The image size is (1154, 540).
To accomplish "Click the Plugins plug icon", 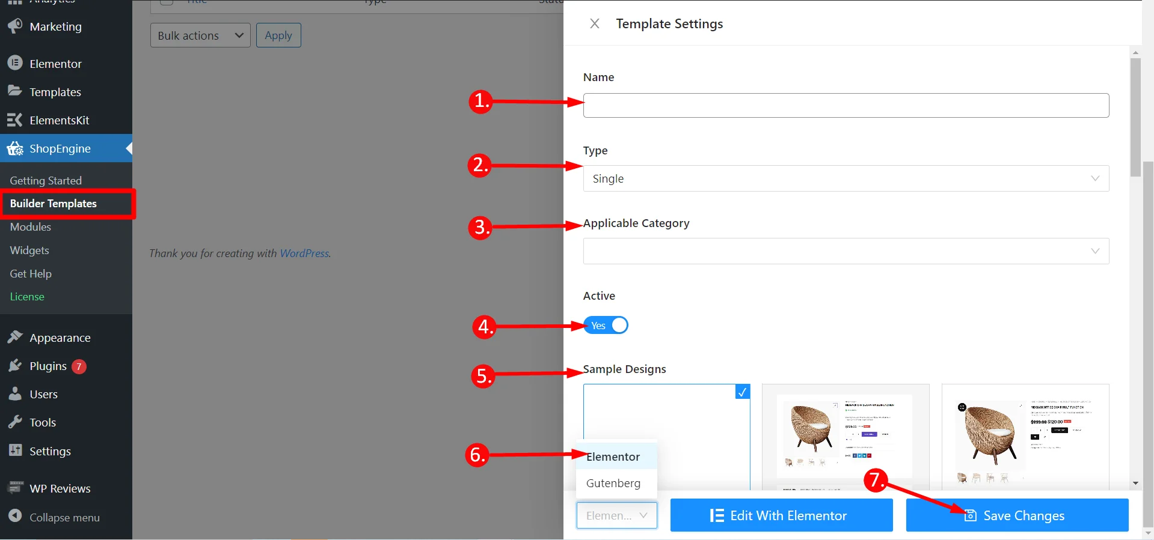I will click(15, 366).
